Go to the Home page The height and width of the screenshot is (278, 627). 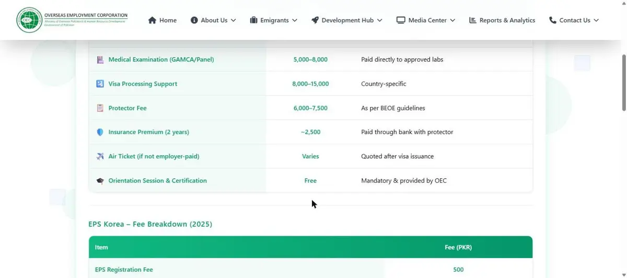pyautogui.click(x=162, y=20)
